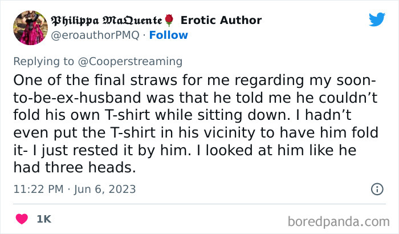
Task: Click the "Erotic Author" title text
Action: [x=221, y=21]
